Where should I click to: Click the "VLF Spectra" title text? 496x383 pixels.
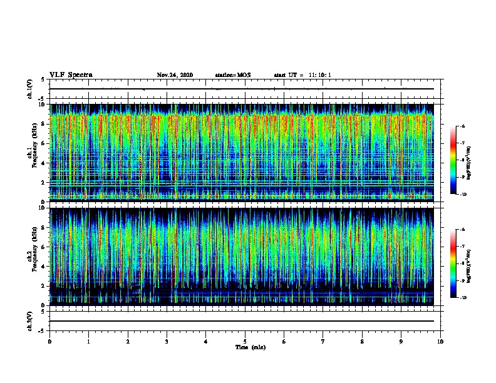tap(71, 75)
